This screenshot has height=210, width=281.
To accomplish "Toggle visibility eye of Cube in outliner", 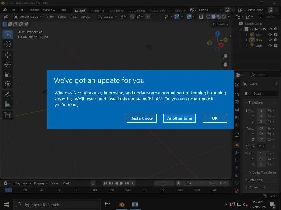I will (x=270, y=40).
